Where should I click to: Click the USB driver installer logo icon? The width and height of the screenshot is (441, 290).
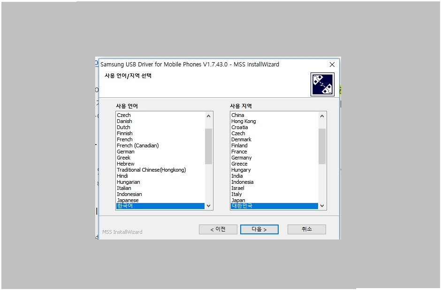(322, 84)
